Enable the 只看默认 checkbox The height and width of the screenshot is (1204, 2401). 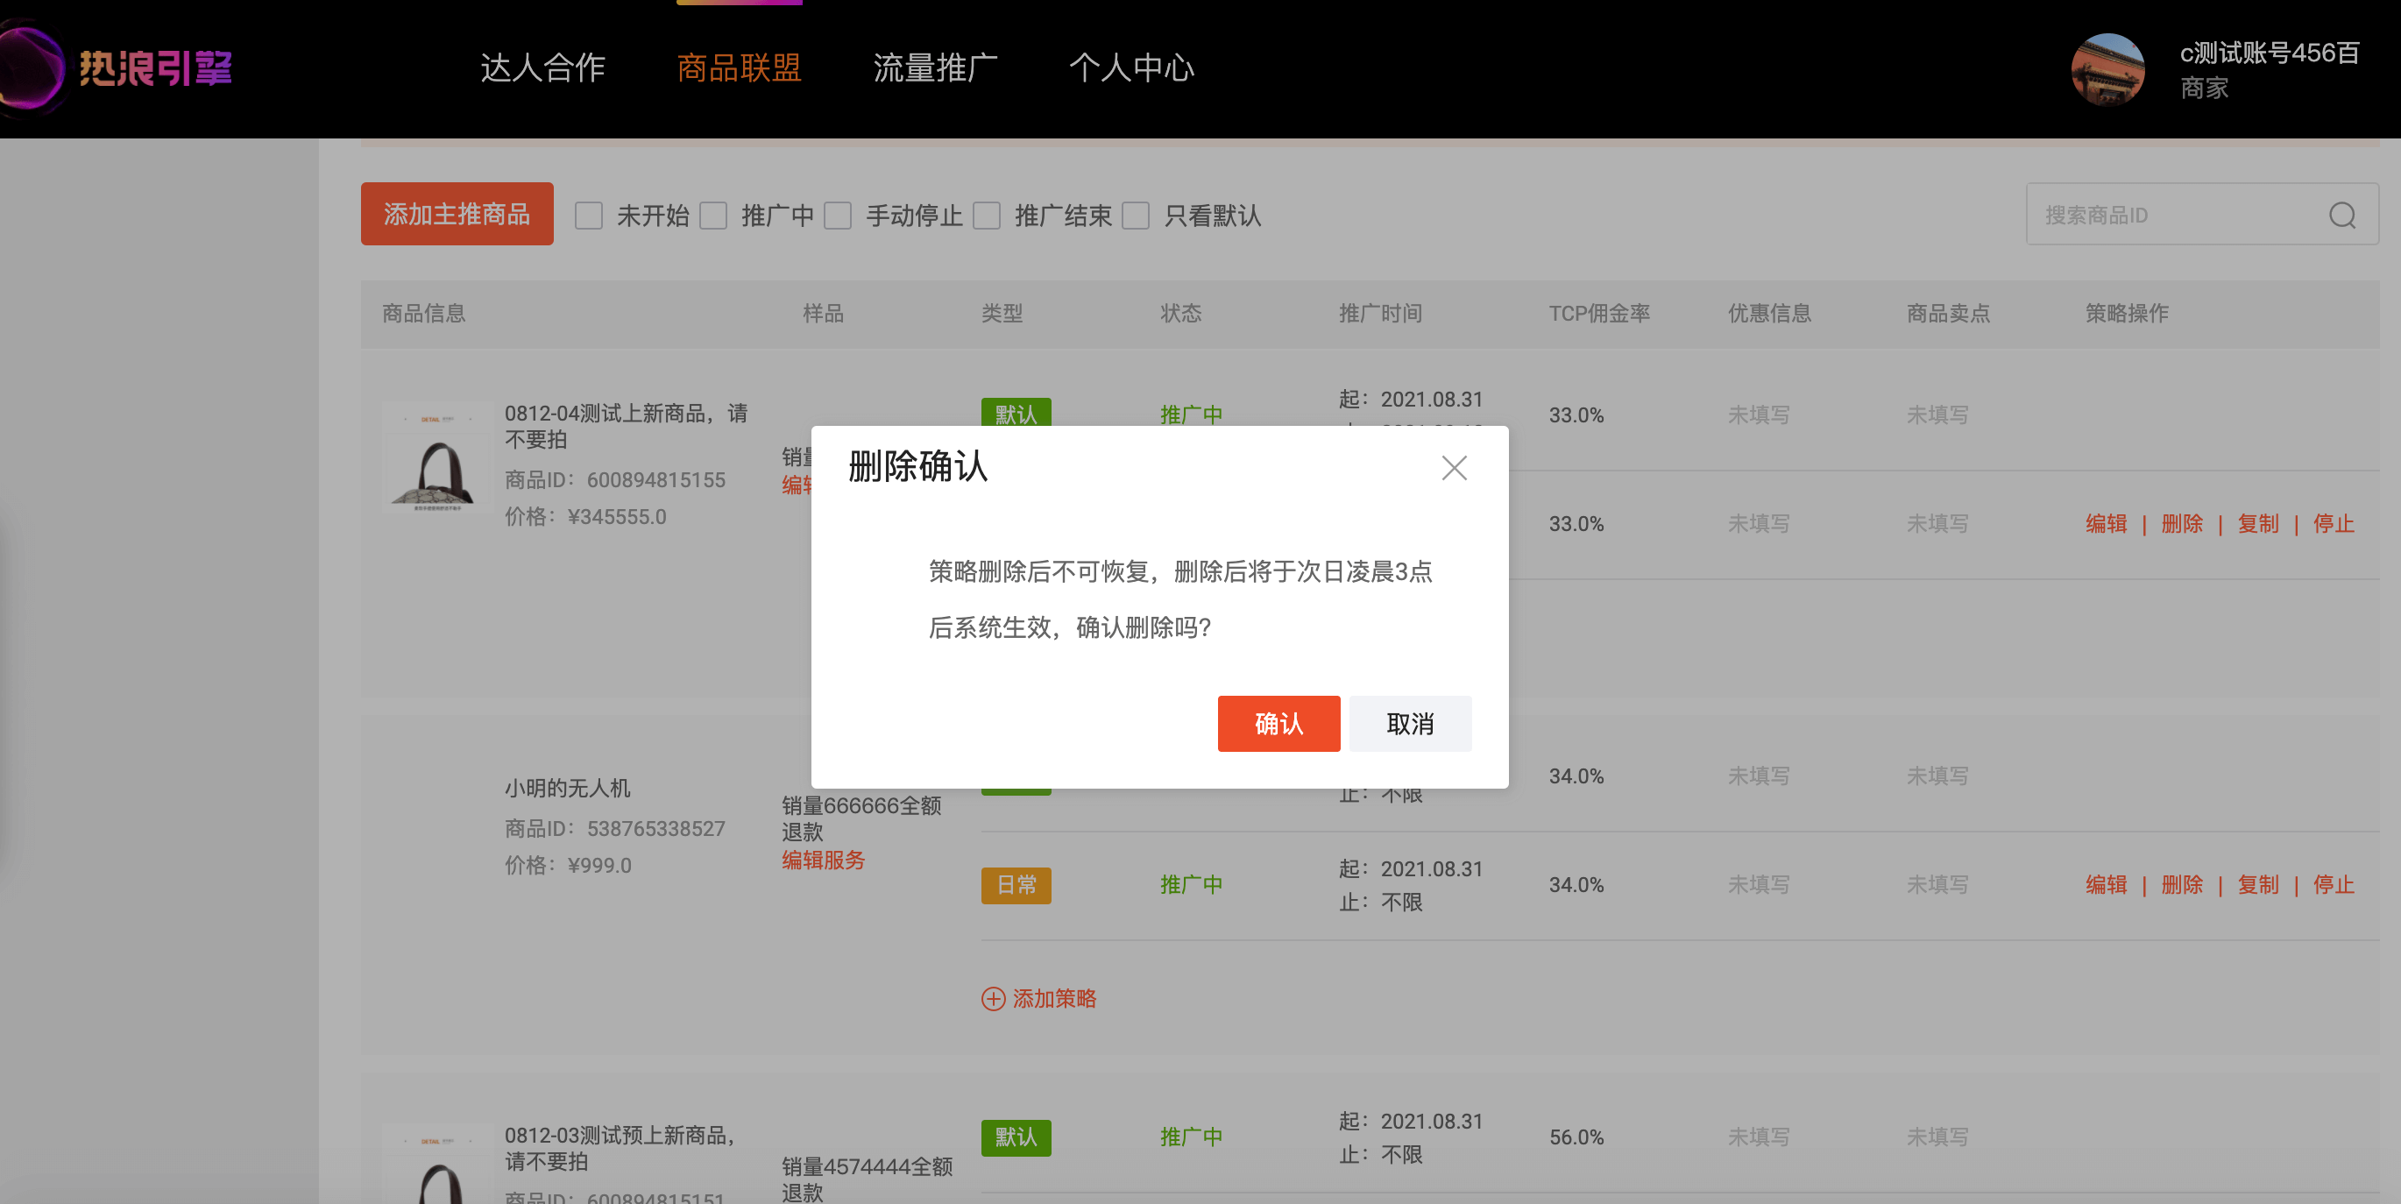[1136, 216]
